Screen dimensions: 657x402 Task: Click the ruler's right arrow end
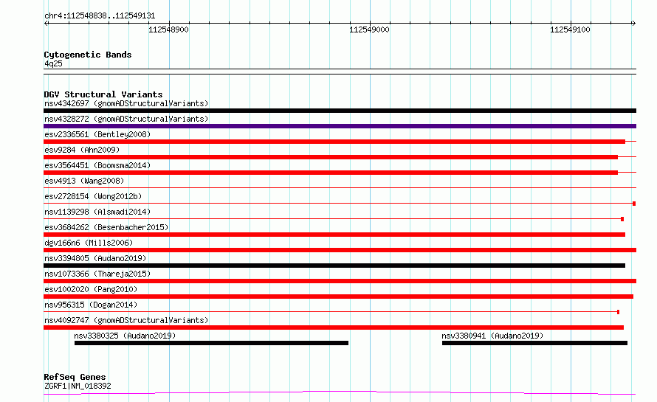[x=633, y=23]
